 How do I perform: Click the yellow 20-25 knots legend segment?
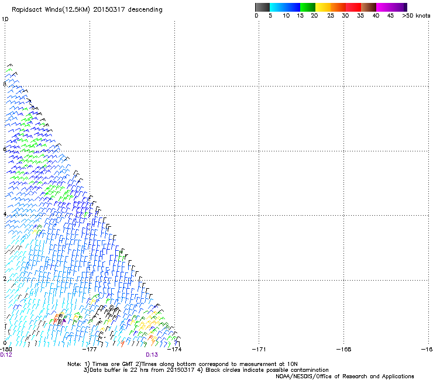pos(323,7)
